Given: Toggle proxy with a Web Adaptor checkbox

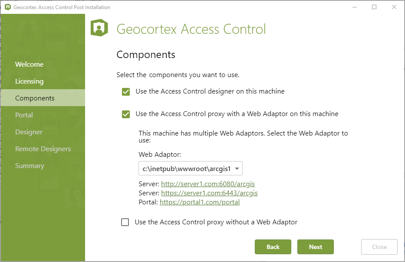Looking at the screenshot, I should click(126, 114).
